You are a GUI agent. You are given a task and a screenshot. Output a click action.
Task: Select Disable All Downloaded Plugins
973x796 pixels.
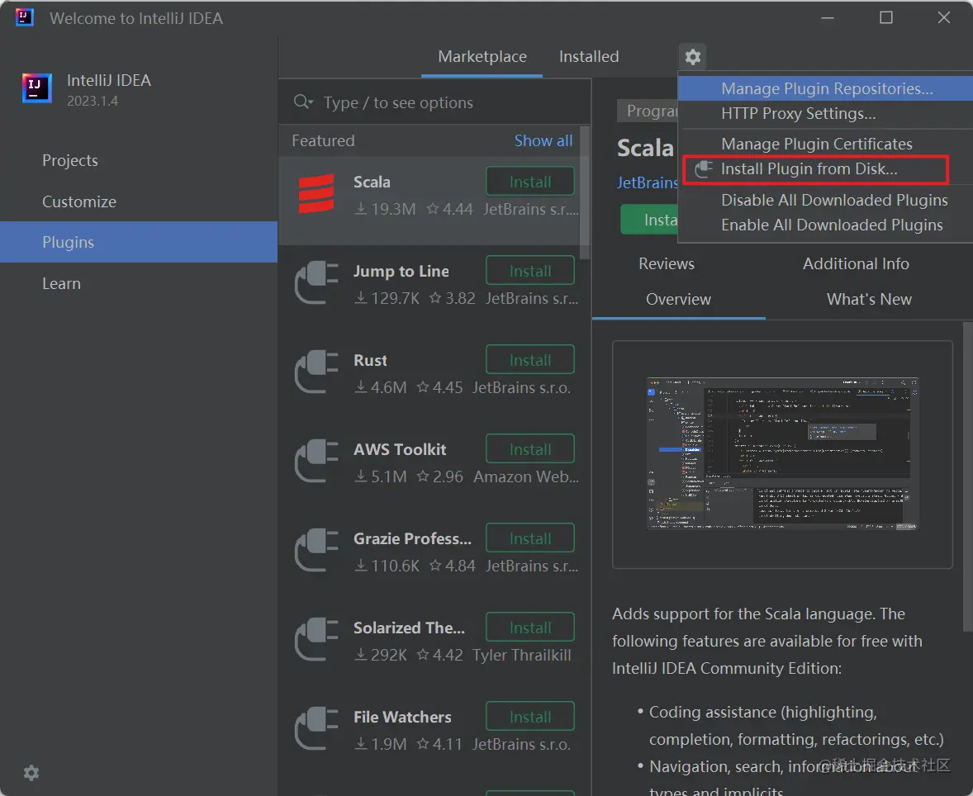(825, 200)
